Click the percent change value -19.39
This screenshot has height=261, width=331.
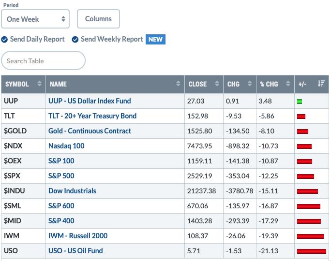[268, 236]
